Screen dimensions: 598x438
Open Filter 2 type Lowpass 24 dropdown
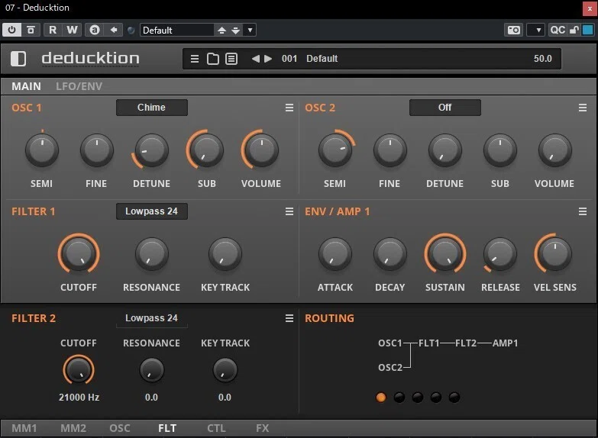coord(152,318)
